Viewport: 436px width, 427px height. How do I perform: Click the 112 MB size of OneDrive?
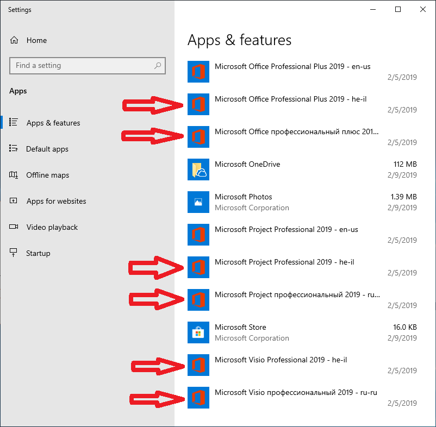pyautogui.click(x=405, y=164)
